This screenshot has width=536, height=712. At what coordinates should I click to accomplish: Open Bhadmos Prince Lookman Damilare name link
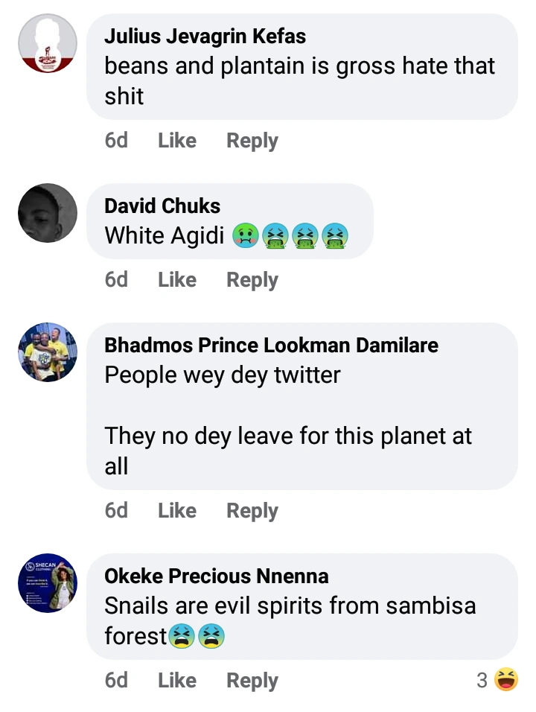pyautogui.click(x=271, y=346)
